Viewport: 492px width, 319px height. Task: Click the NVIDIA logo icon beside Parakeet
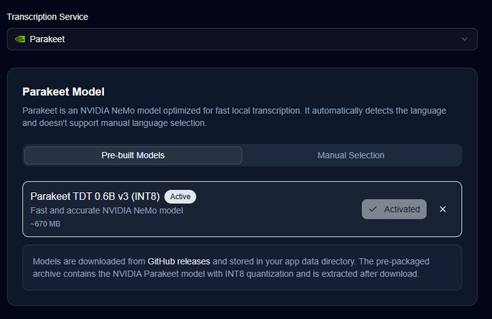[20, 39]
